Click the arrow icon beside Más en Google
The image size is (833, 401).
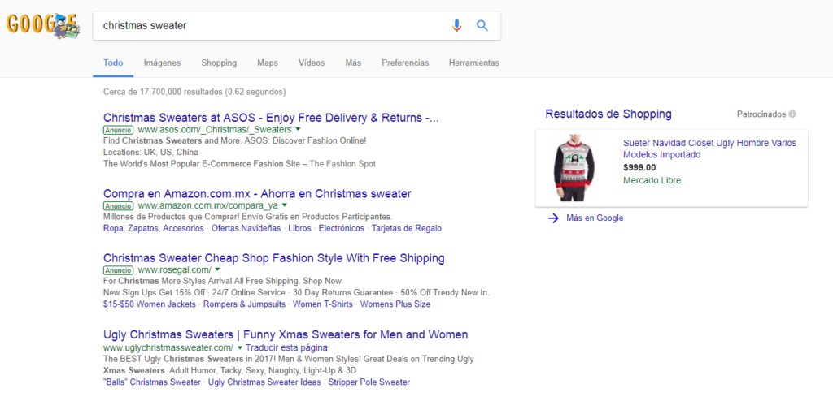(x=553, y=218)
